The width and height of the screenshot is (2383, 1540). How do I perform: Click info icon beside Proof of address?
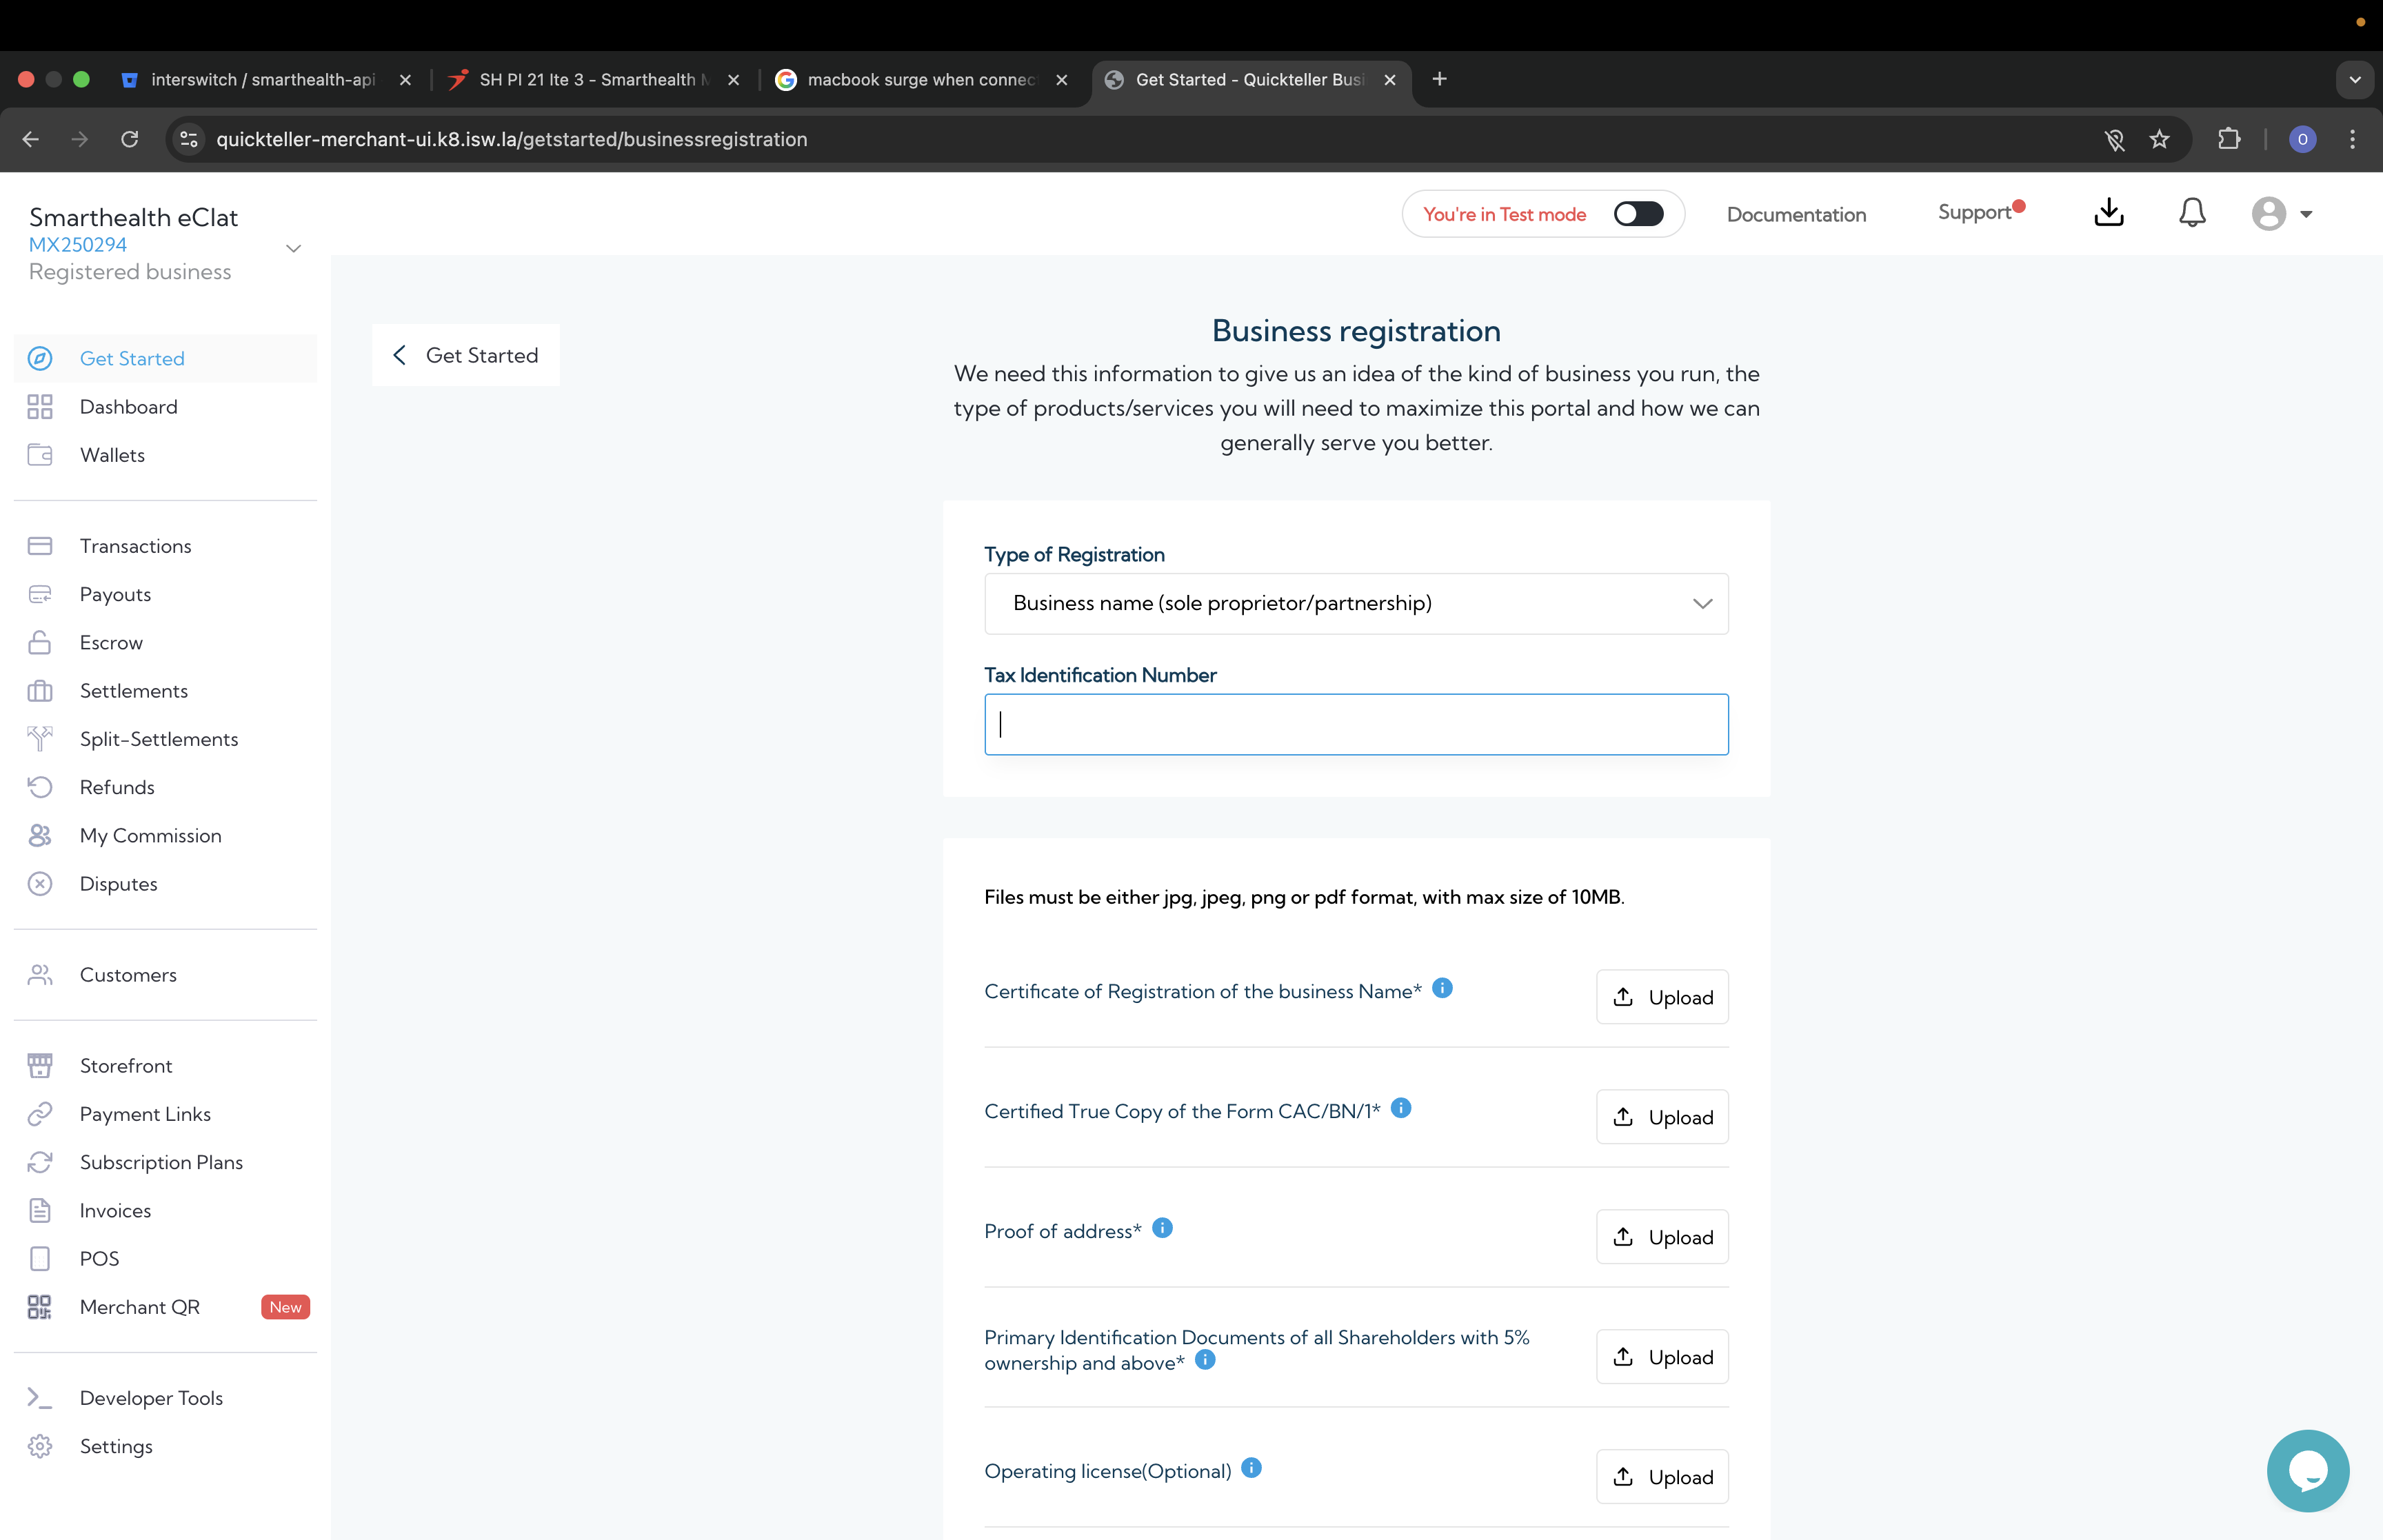click(x=1162, y=1228)
